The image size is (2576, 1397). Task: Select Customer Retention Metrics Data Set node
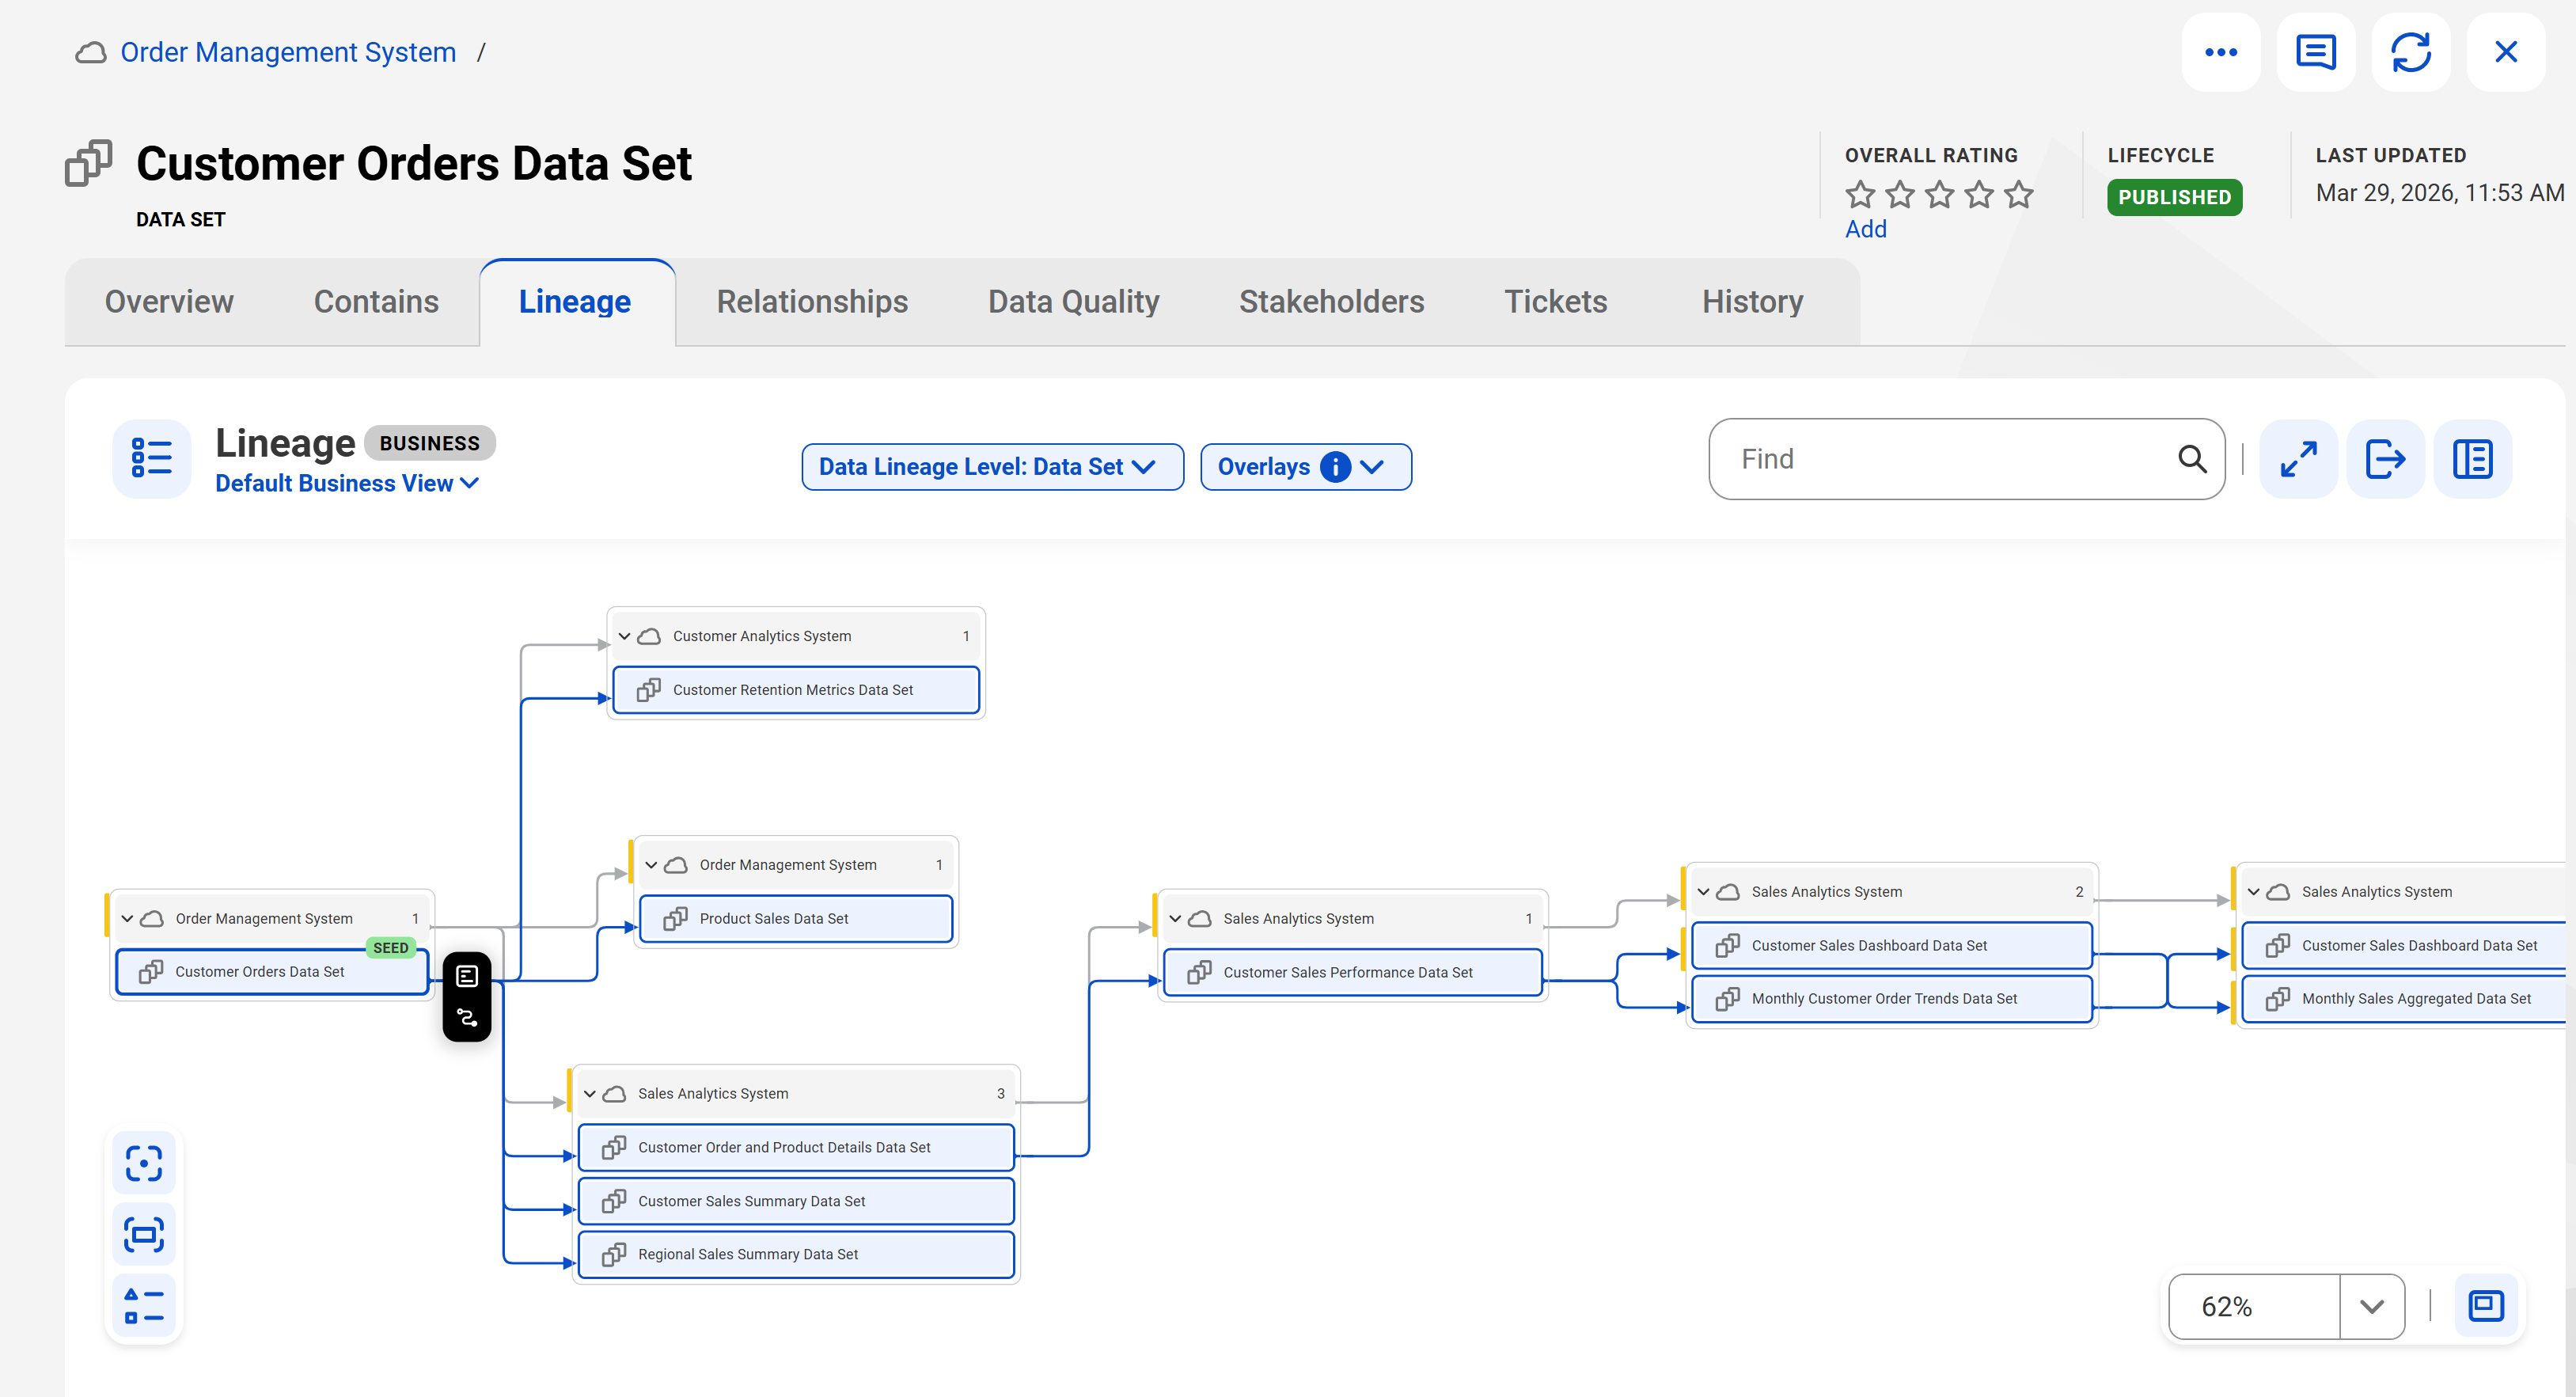(796, 690)
